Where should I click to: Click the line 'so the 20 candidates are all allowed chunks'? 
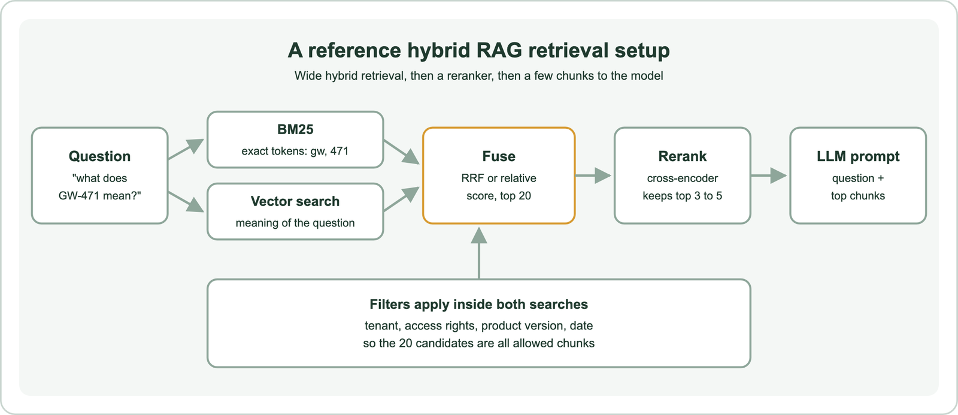coord(478,343)
